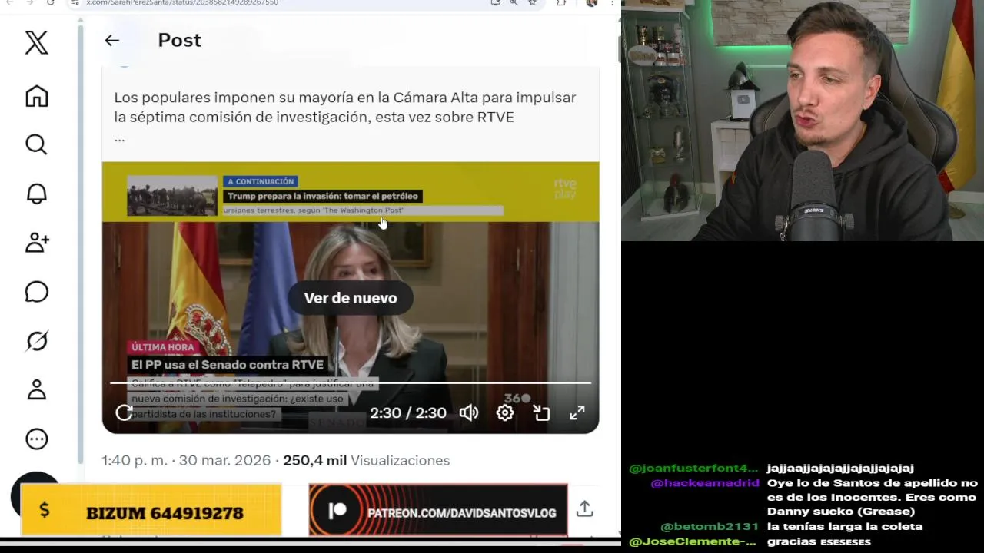Screen dimensions: 984x553
Task: Open the Explore search icon in sidebar
Action: (x=36, y=144)
